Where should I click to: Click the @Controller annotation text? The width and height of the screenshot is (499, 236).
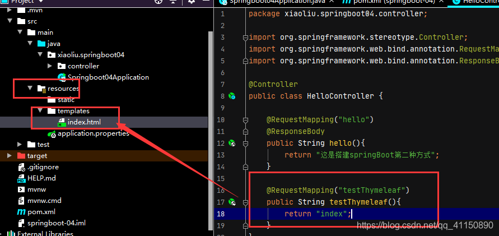pos(273,85)
